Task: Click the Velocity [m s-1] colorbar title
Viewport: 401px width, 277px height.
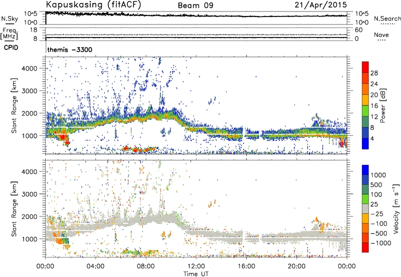Action: (x=396, y=208)
